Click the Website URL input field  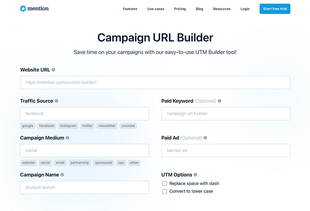pos(155,82)
